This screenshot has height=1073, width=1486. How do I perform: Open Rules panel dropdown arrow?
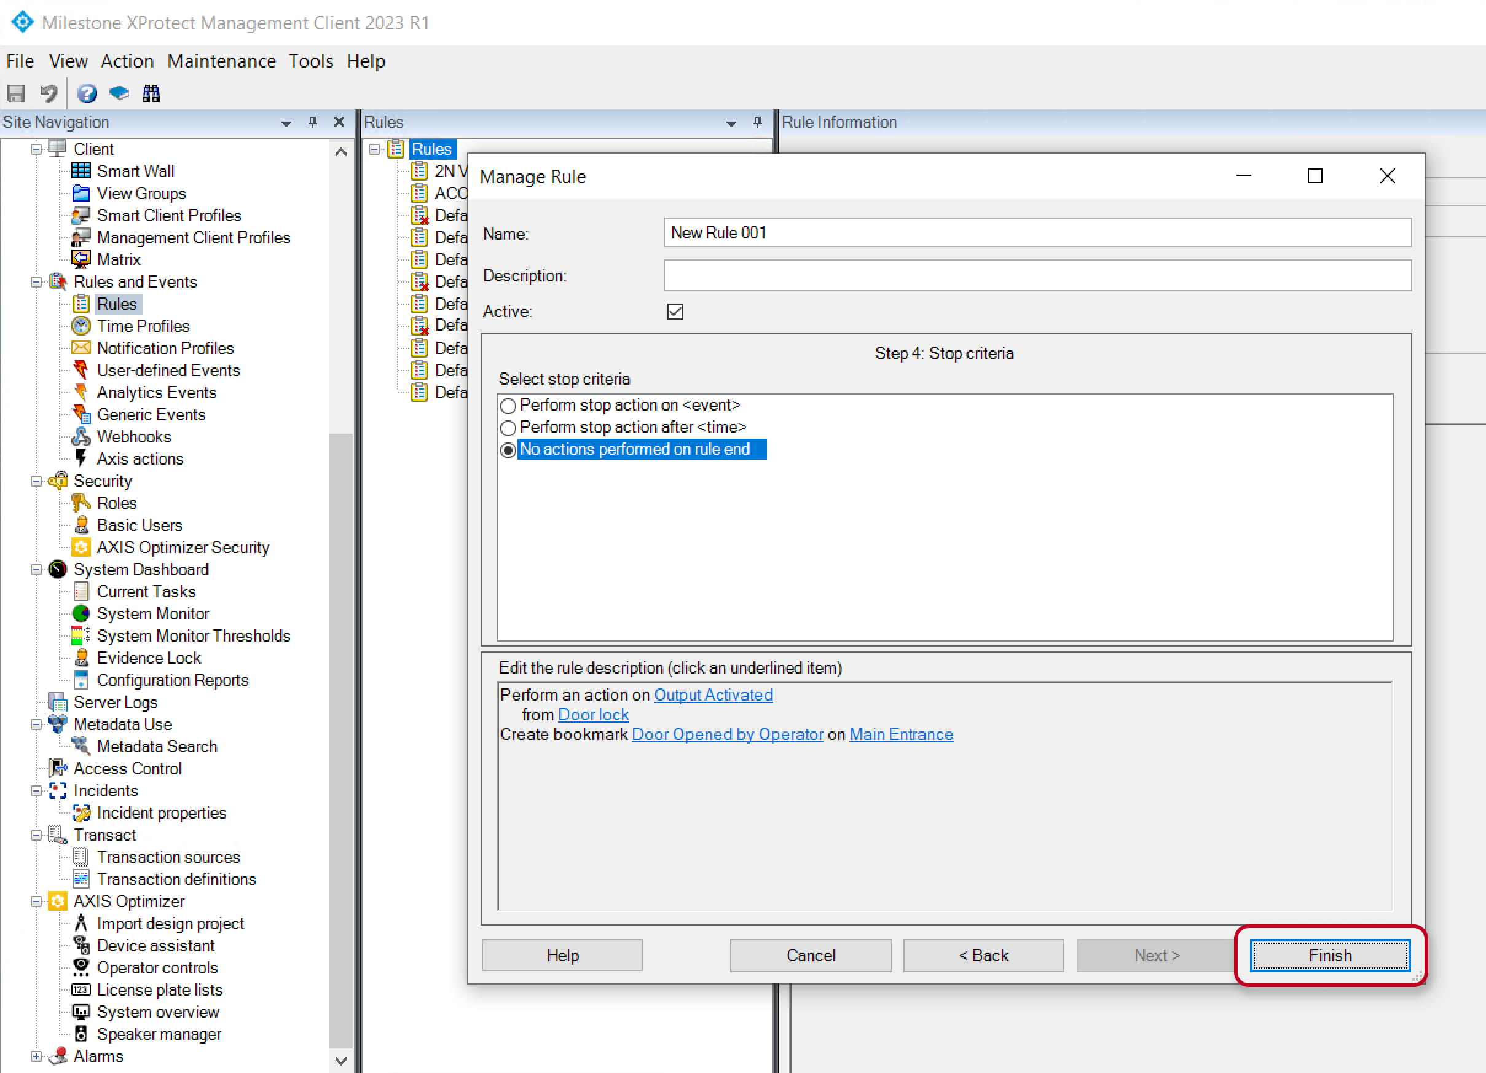coord(731,122)
